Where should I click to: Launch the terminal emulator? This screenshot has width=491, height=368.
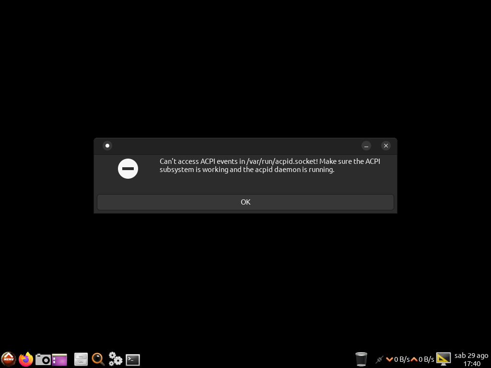[x=133, y=360]
